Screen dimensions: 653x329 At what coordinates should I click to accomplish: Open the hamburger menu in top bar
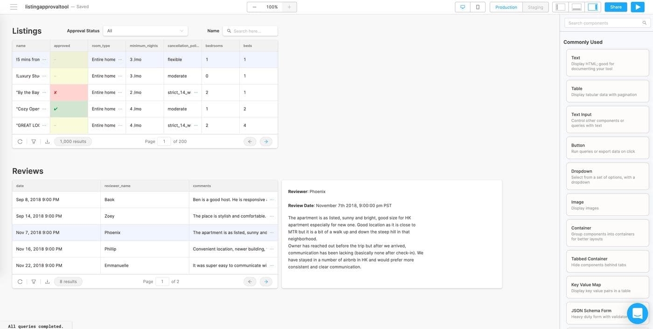point(14,7)
